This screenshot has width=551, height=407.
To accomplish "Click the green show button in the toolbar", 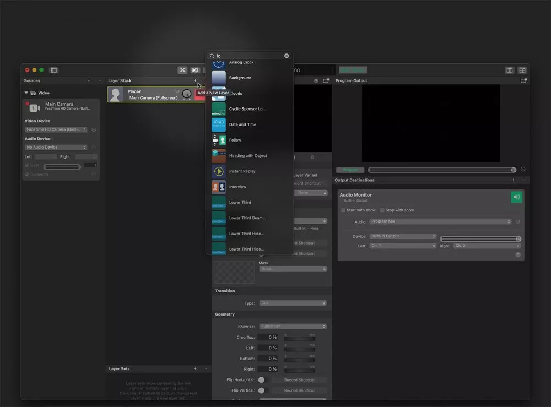I will (x=353, y=70).
